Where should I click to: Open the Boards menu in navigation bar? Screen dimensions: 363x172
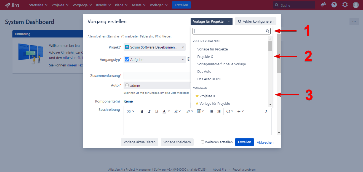(103, 5)
